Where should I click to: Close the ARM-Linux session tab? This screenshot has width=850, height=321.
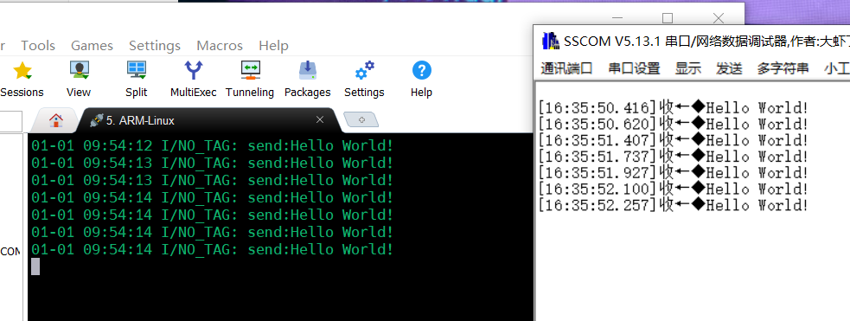320,119
